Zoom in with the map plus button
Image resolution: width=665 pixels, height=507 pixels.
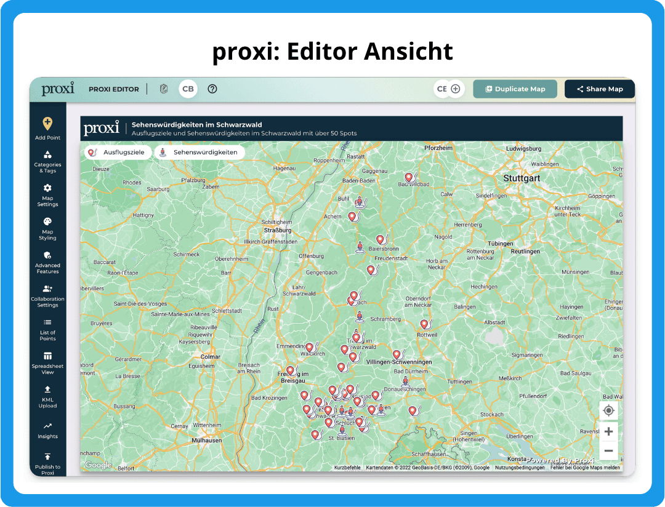coord(608,431)
